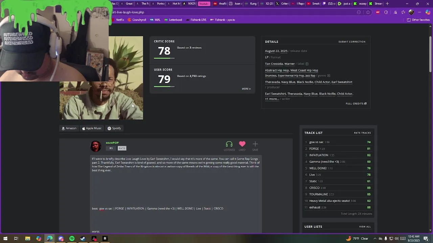
Task: Click the browser profile avatar icon
Action: 411,12
